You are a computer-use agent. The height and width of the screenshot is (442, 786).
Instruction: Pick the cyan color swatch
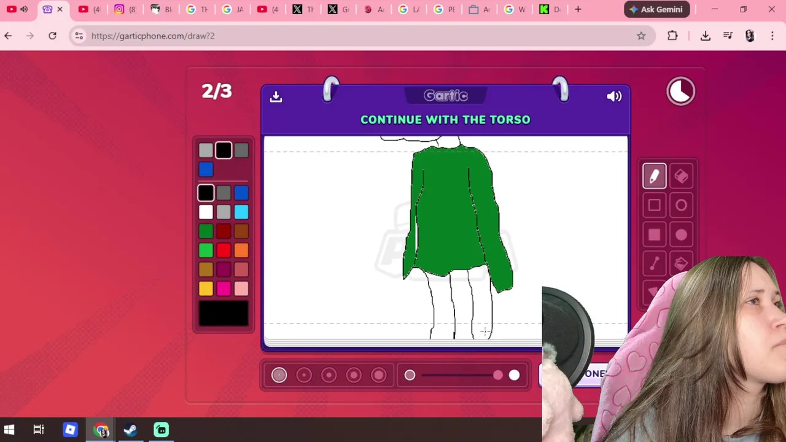point(241,212)
